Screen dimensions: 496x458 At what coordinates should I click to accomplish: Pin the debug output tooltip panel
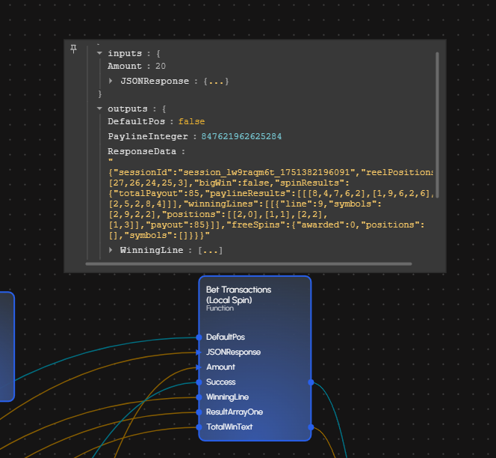coord(73,49)
